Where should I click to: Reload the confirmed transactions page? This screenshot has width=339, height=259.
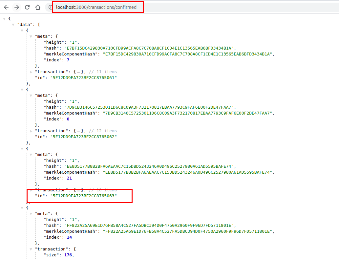point(27,7)
